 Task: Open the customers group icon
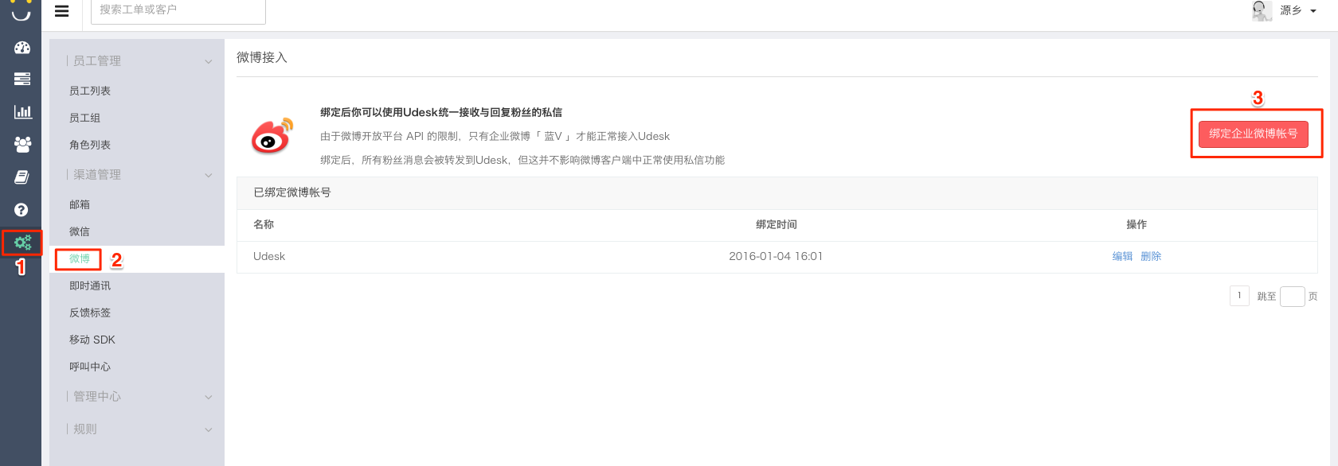[x=22, y=144]
